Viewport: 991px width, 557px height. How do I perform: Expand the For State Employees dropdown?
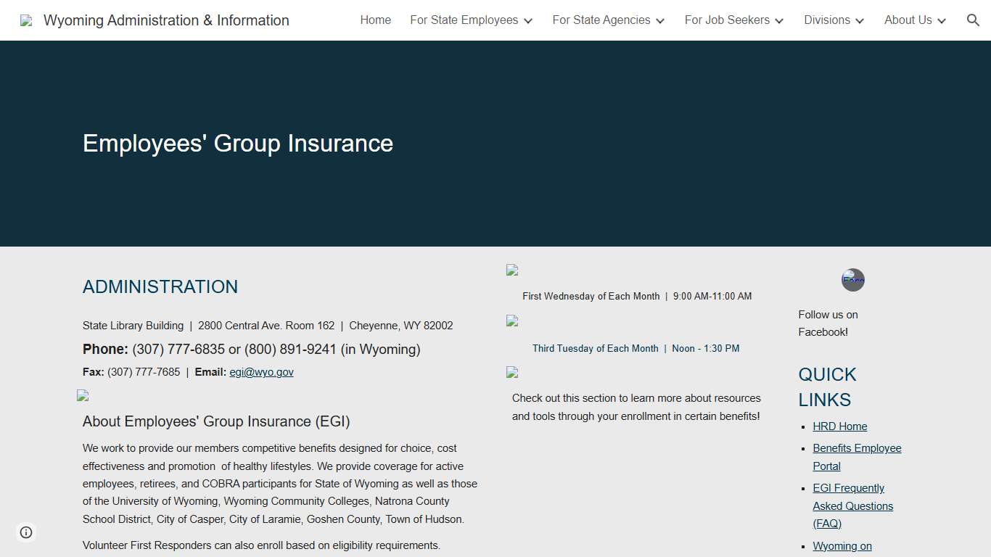tap(471, 20)
